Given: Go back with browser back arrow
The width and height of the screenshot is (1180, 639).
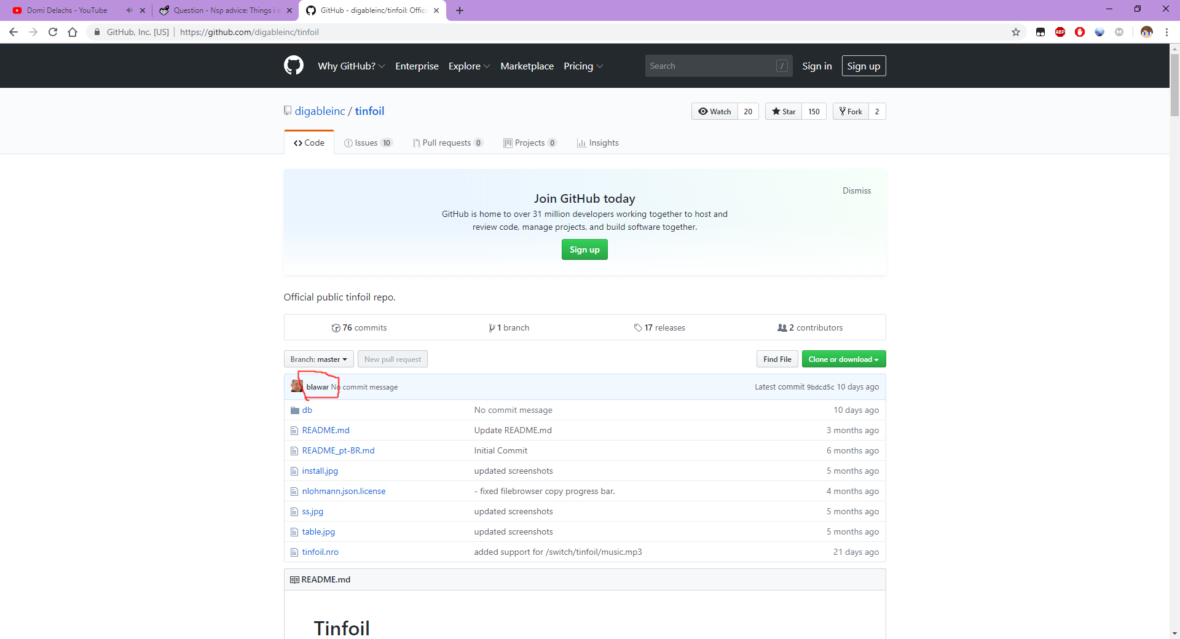Looking at the screenshot, I should click(14, 32).
